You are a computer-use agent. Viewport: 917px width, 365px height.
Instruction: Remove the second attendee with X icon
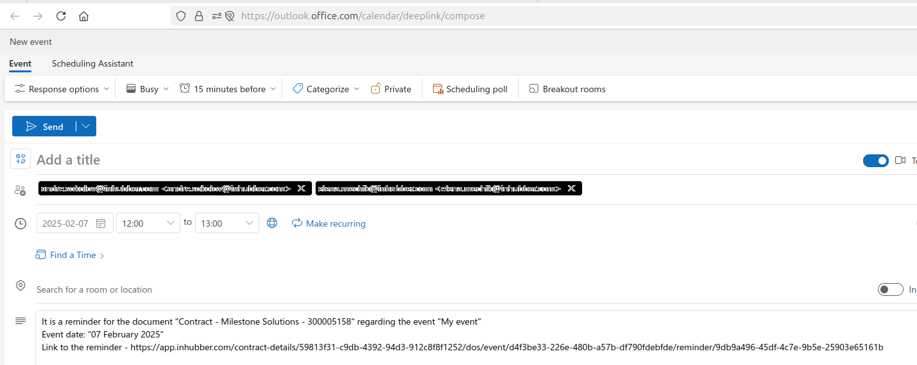click(571, 188)
